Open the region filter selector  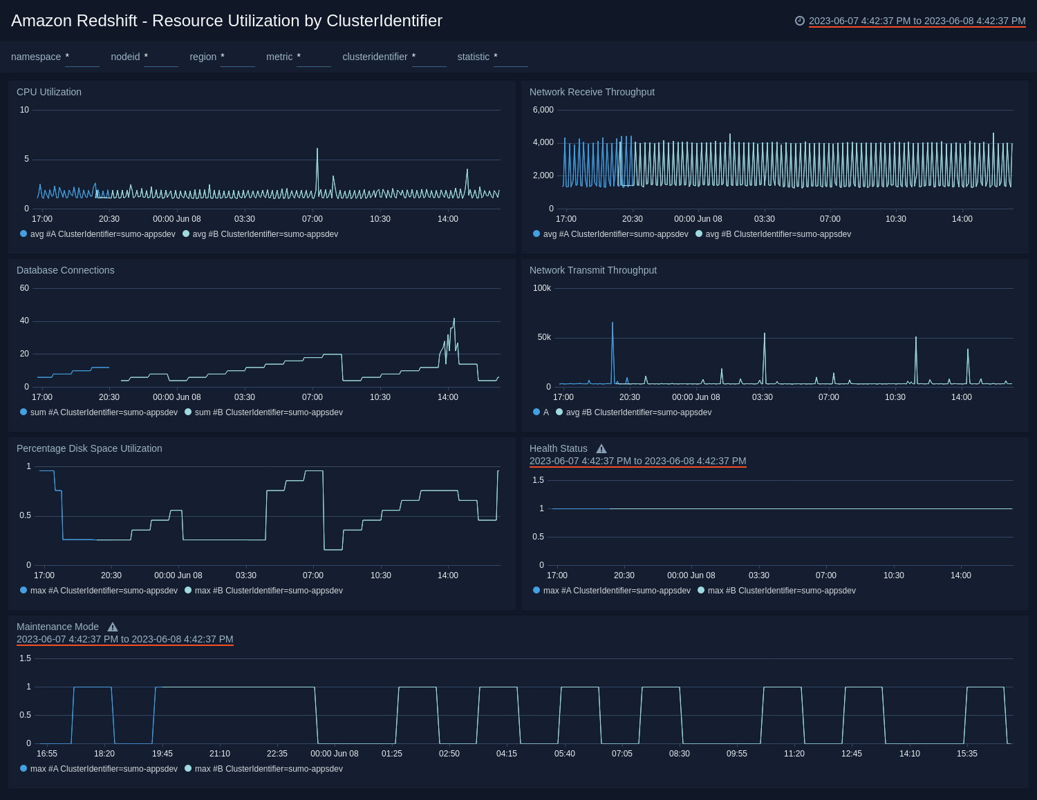237,61
